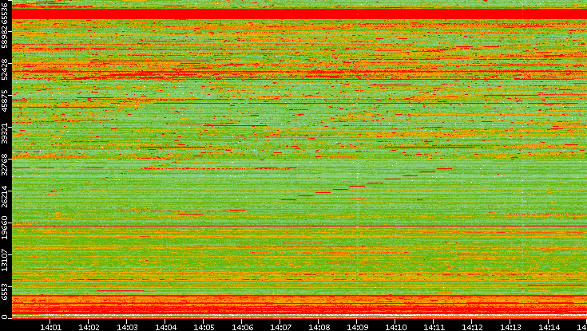Click the thick solid red band at top

[x=299, y=14]
